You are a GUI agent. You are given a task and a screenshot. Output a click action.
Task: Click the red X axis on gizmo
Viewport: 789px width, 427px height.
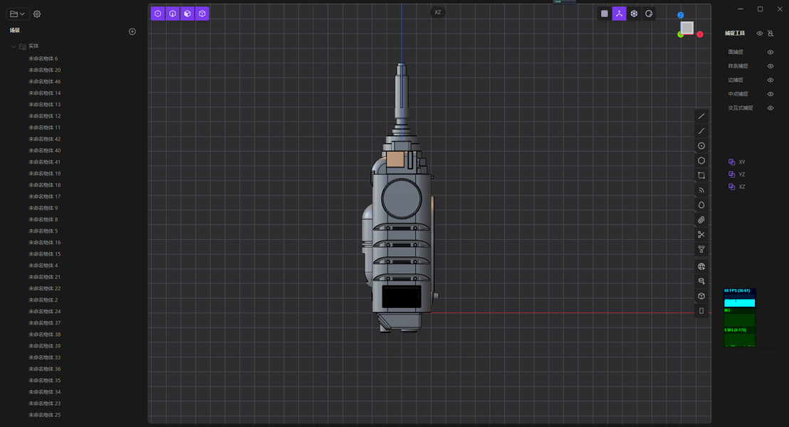pyautogui.click(x=700, y=34)
